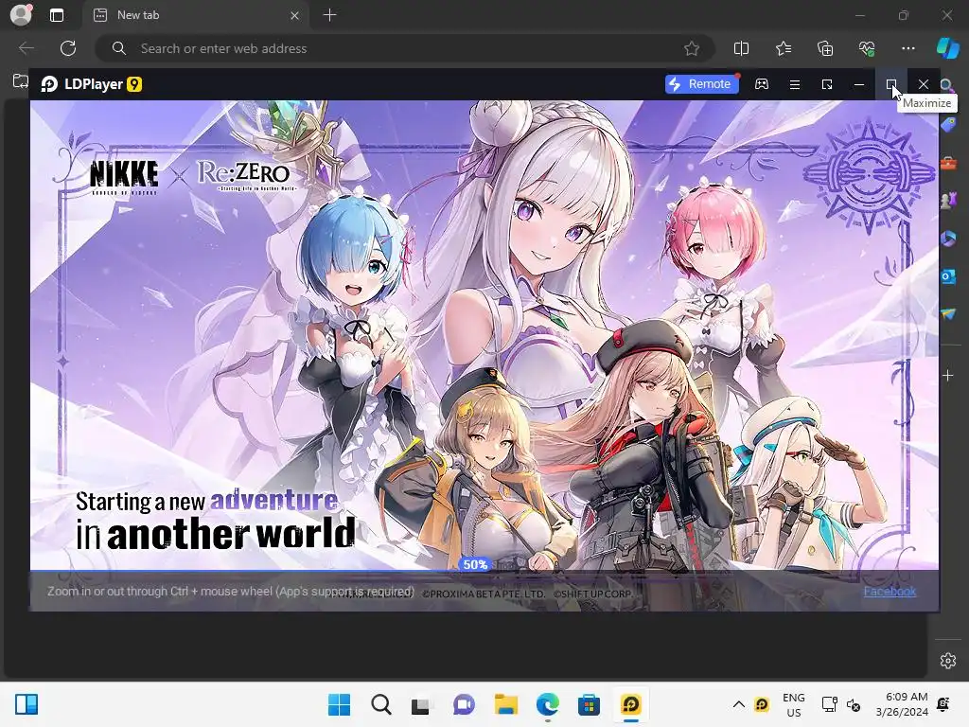Refresh the Edge page
The height and width of the screenshot is (727, 969).
coord(68,48)
